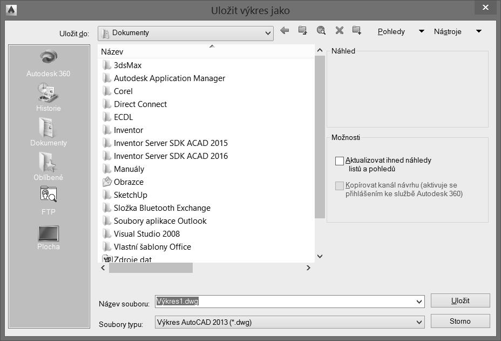Viewport: 501px width, 341px height.
Task: Open Oblíbené favorites in sidebar
Action: tap(48, 166)
